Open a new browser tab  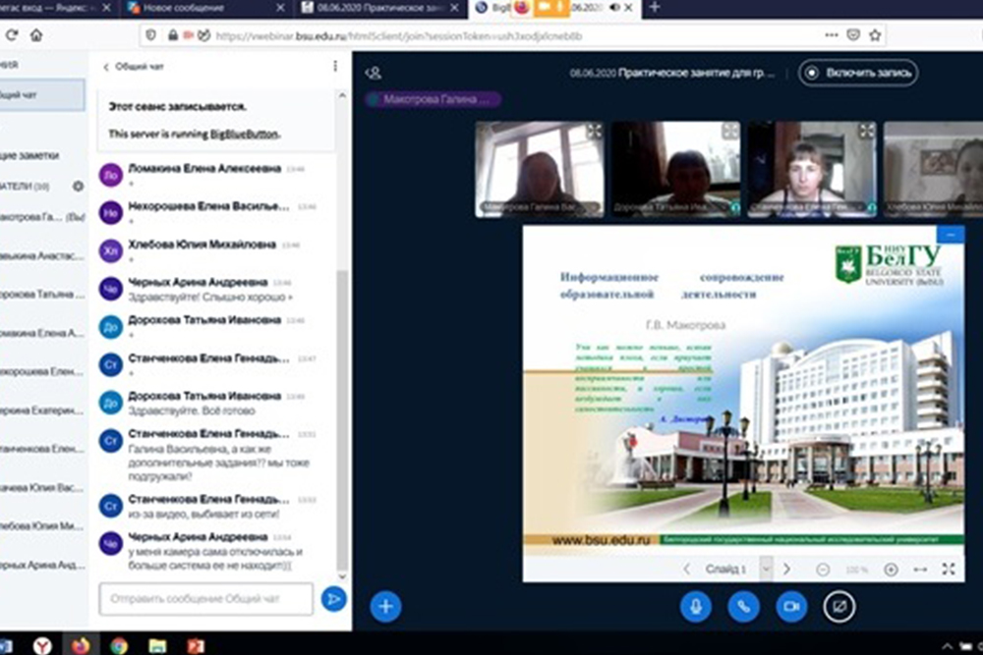(655, 8)
